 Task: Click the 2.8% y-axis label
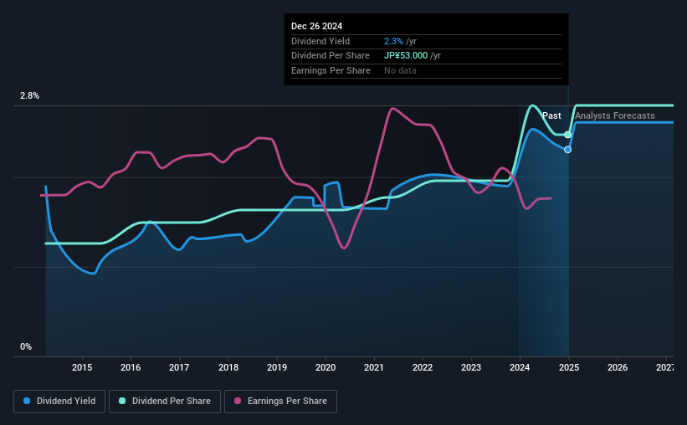29,95
